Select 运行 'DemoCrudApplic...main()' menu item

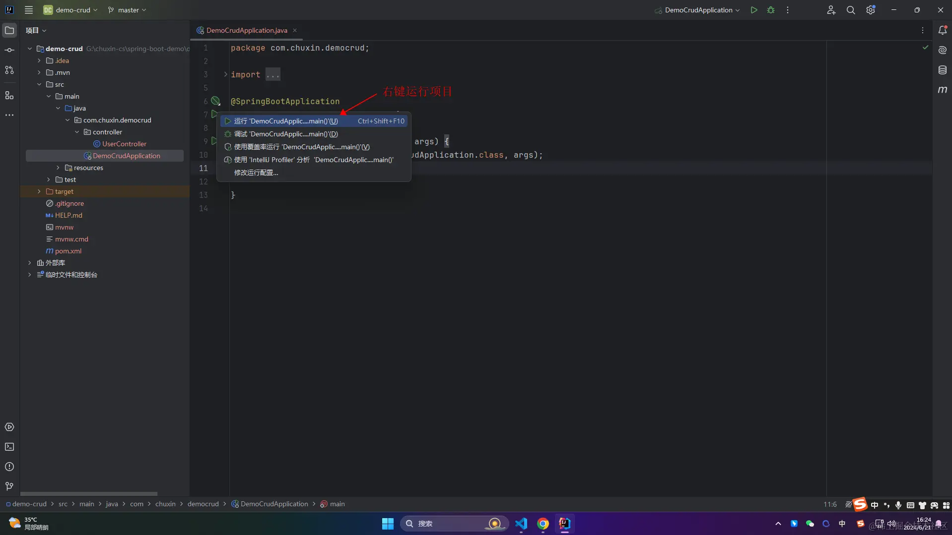point(314,121)
